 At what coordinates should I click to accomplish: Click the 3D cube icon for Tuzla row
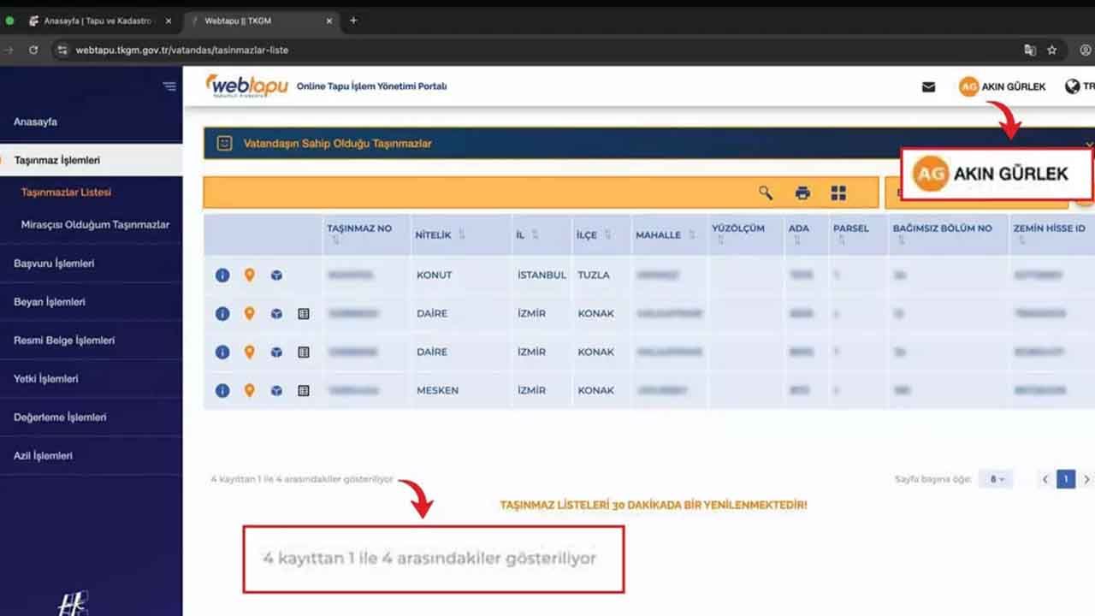pos(276,275)
